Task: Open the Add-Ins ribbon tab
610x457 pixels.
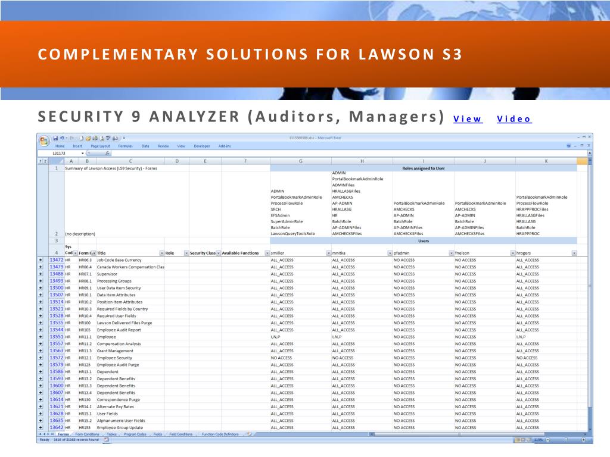Action: pos(225,146)
